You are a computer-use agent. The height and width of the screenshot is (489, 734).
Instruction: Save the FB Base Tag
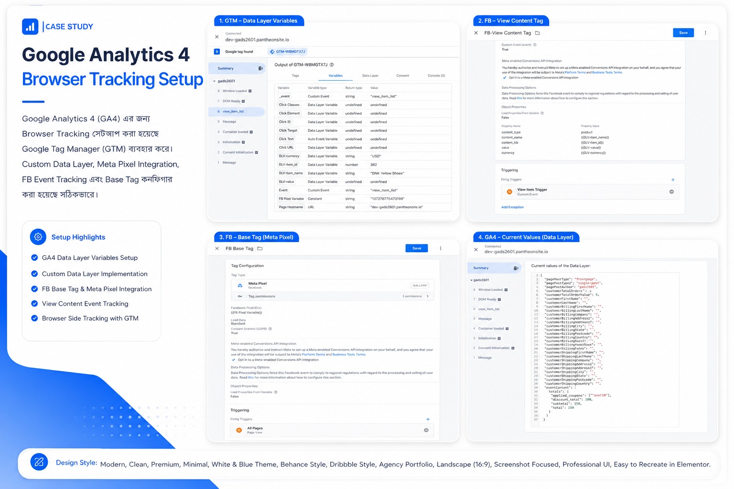pos(417,248)
